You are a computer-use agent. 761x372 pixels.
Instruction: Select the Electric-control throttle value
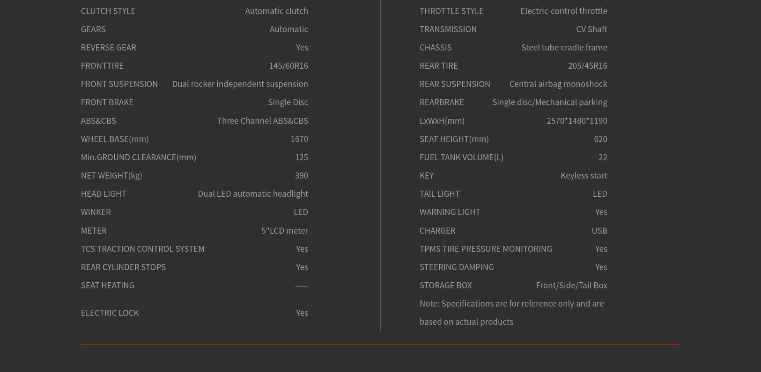coord(564,11)
